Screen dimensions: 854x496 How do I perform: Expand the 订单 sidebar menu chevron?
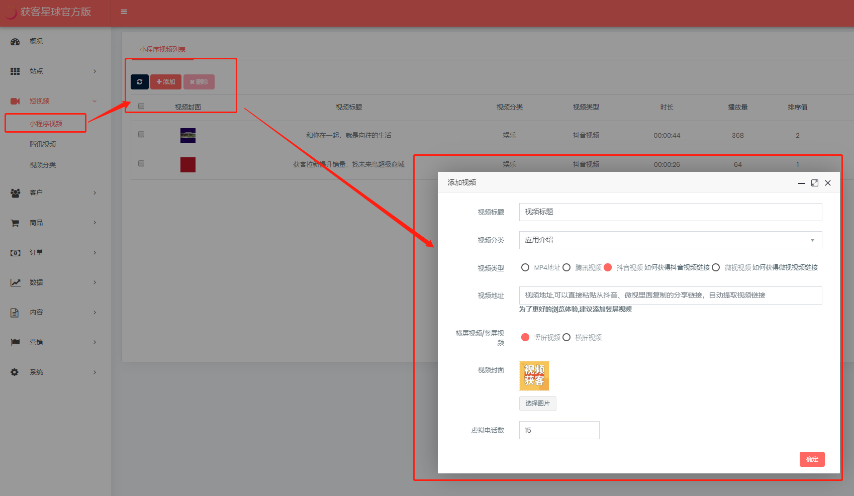(94, 253)
